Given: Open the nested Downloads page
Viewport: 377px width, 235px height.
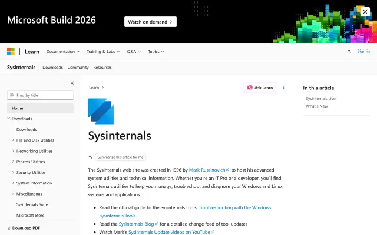Looking at the screenshot, I should tap(27, 129).
